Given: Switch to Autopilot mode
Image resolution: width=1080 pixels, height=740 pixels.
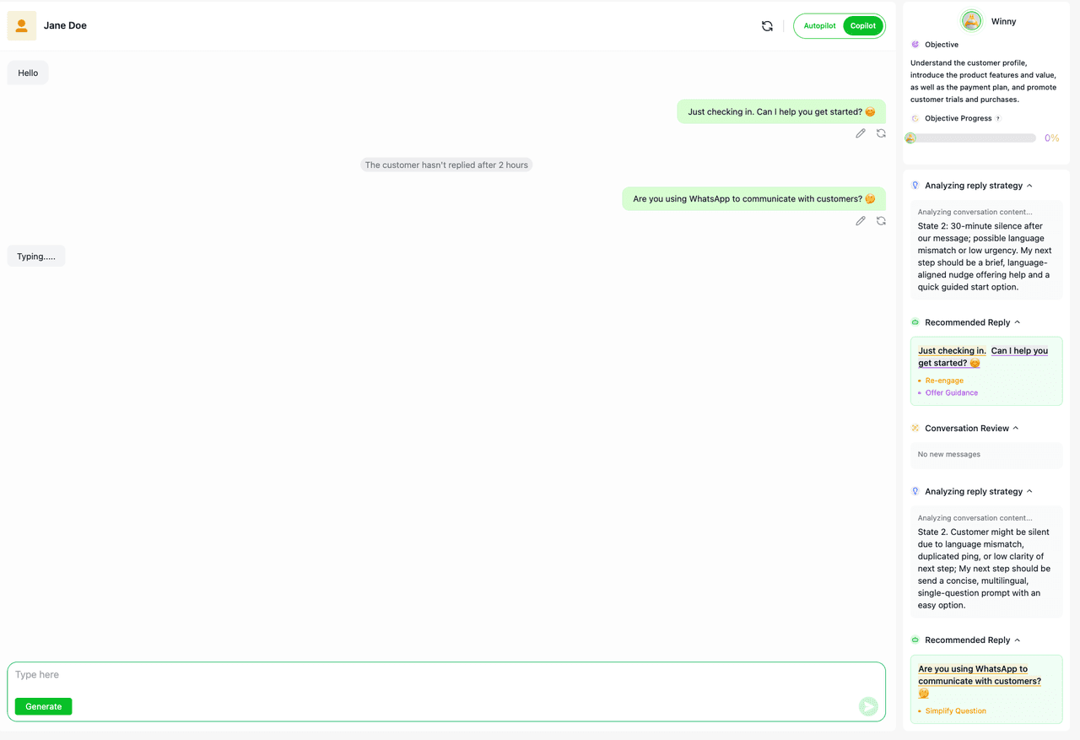Looking at the screenshot, I should coord(819,26).
